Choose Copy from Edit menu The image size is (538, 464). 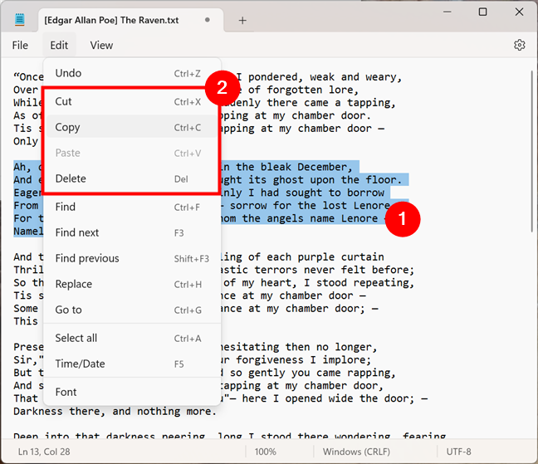click(x=132, y=127)
